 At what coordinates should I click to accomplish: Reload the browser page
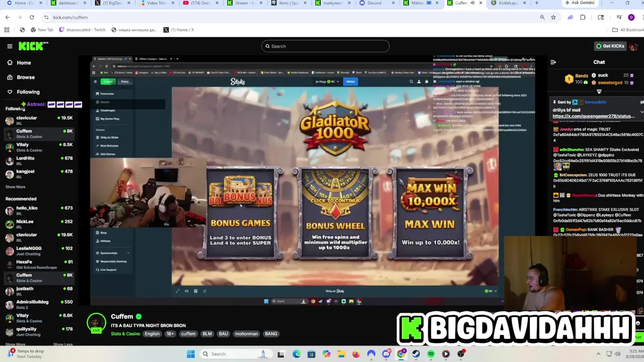tap(32, 17)
